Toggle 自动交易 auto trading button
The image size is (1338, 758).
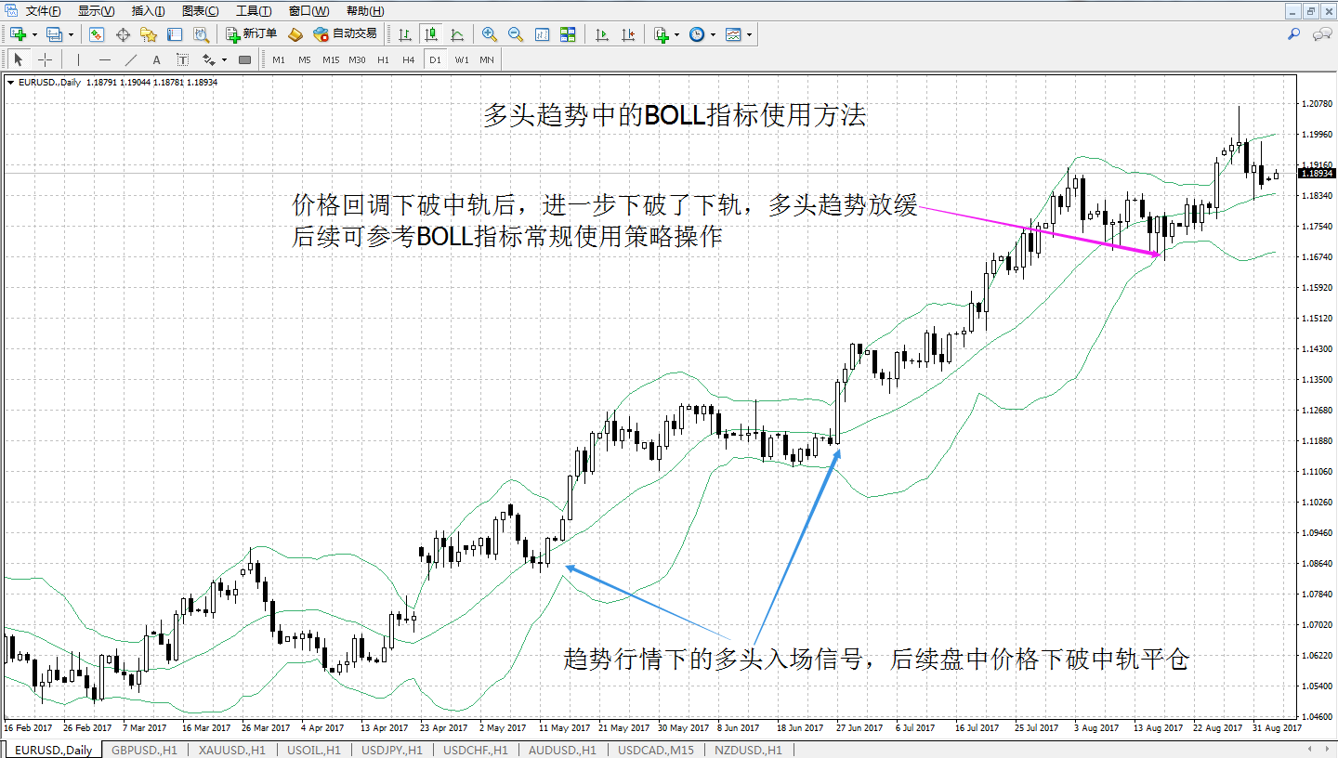[x=346, y=34]
